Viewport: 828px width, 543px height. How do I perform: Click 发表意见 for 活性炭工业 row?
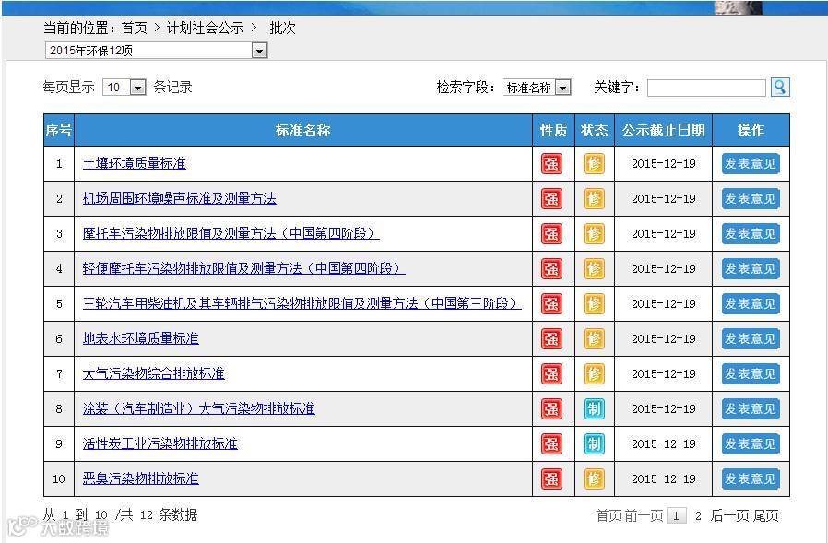751,443
